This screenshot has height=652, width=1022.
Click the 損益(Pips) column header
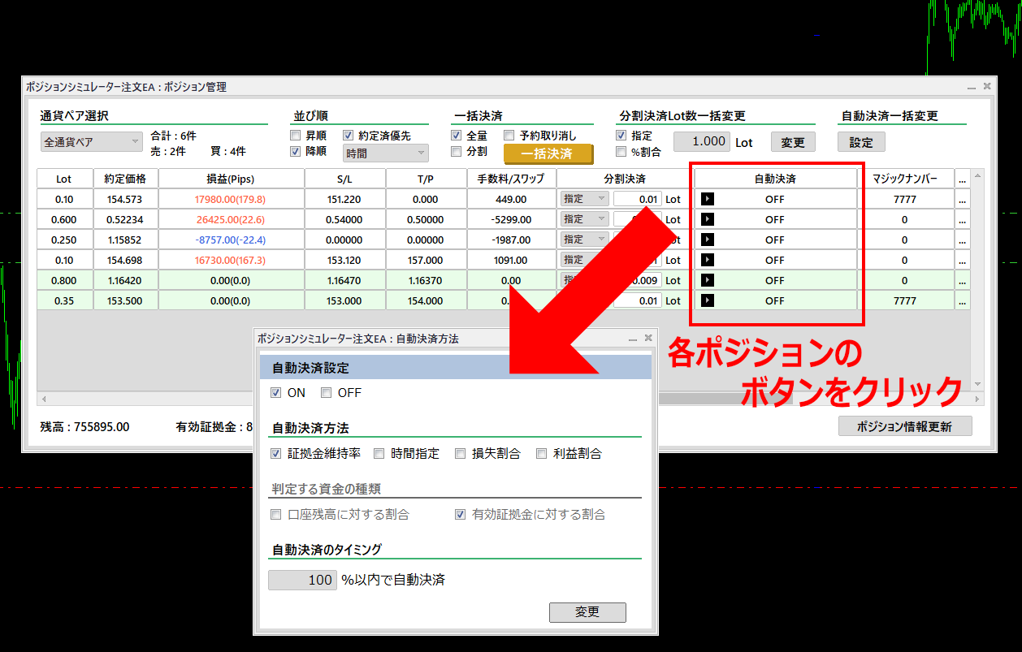coord(231,179)
